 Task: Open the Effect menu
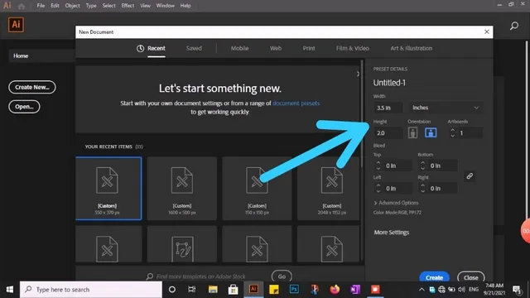click(128, 6)
